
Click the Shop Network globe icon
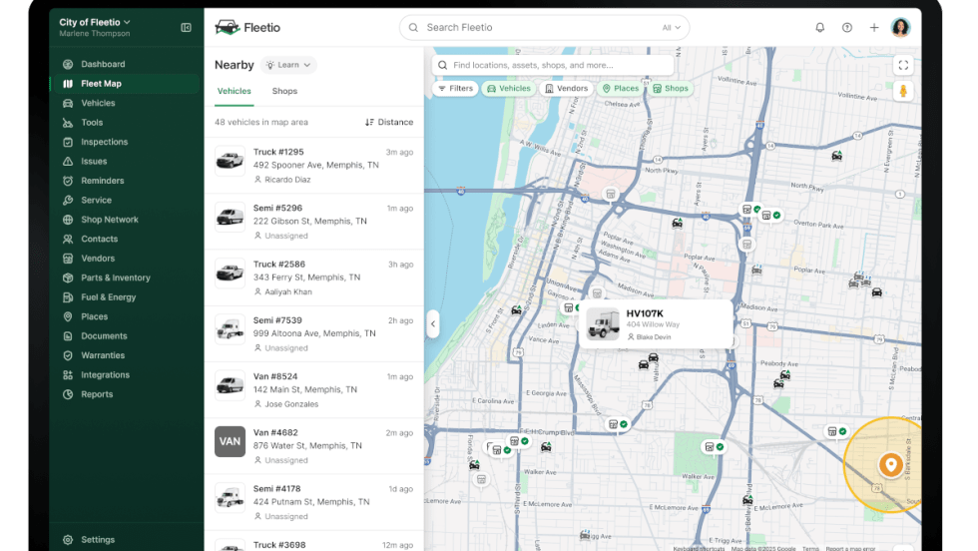(x=68, y=220)
